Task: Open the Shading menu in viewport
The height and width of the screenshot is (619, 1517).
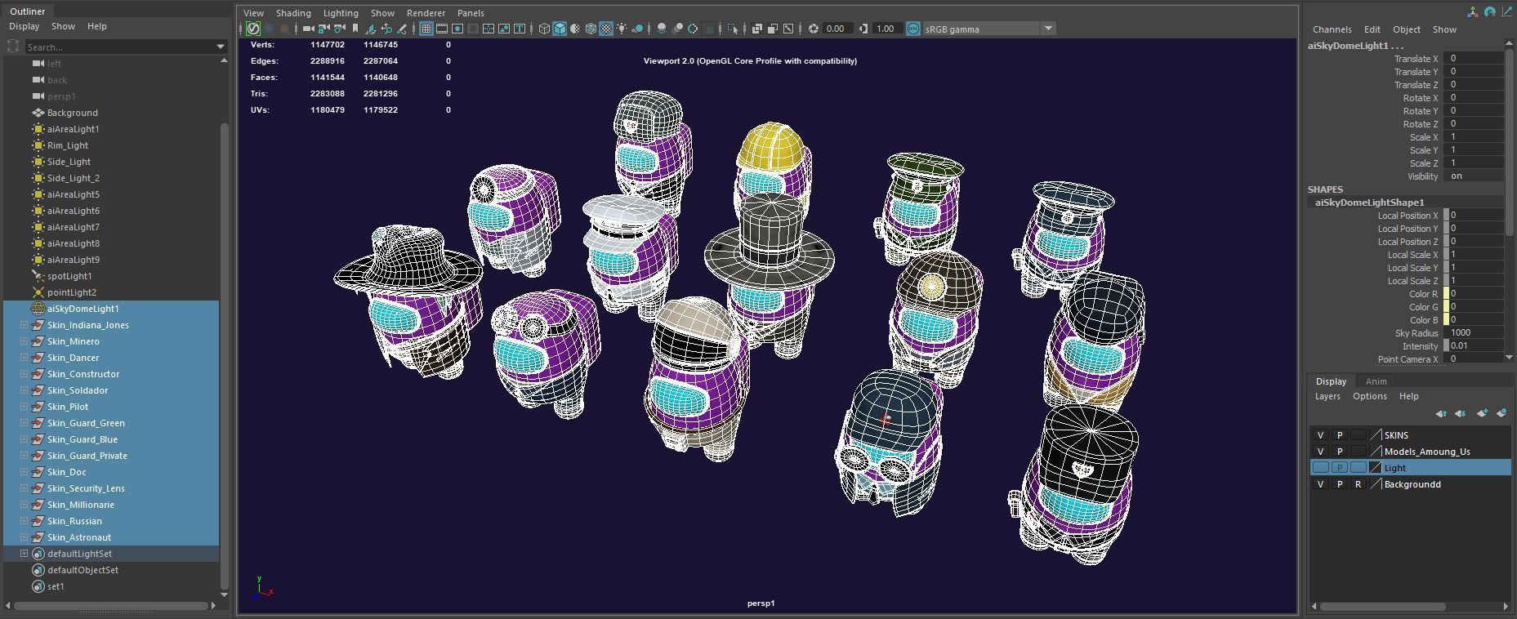Action: tap(293, 13)
